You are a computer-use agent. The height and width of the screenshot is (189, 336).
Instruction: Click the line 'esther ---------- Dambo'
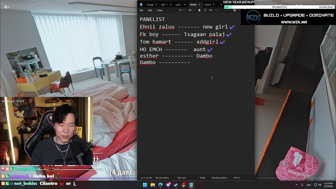[176, 56]
